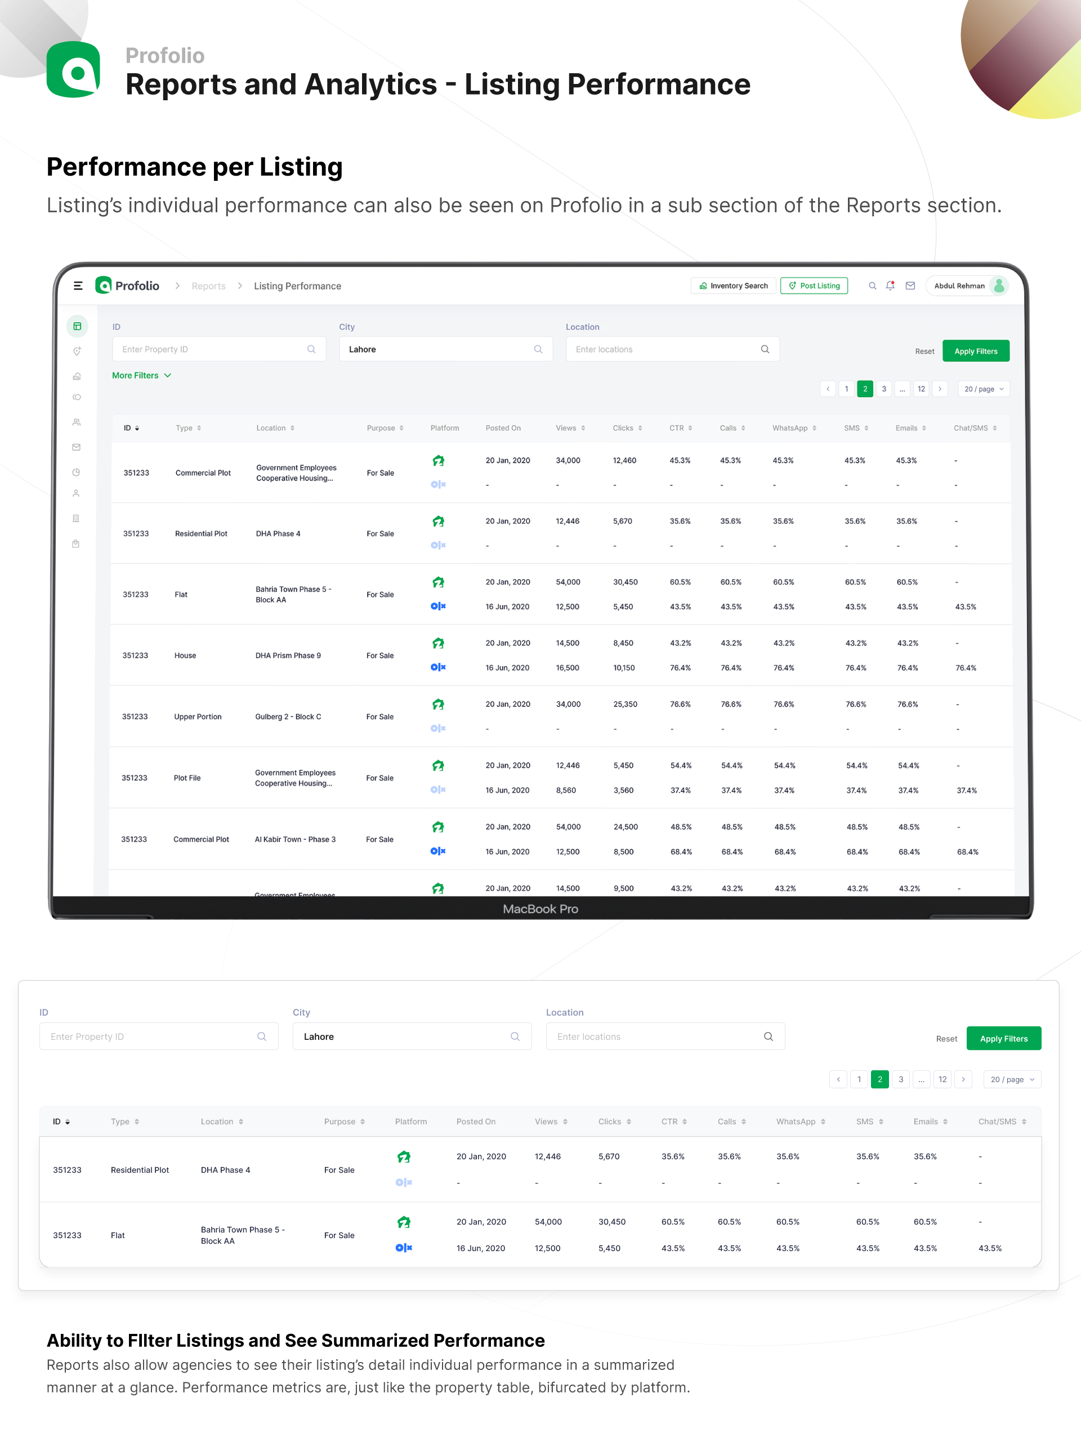Screen dimensions: 1081x1455
Task: Click Reset in laptop filter bar
Action: (924, 351)
